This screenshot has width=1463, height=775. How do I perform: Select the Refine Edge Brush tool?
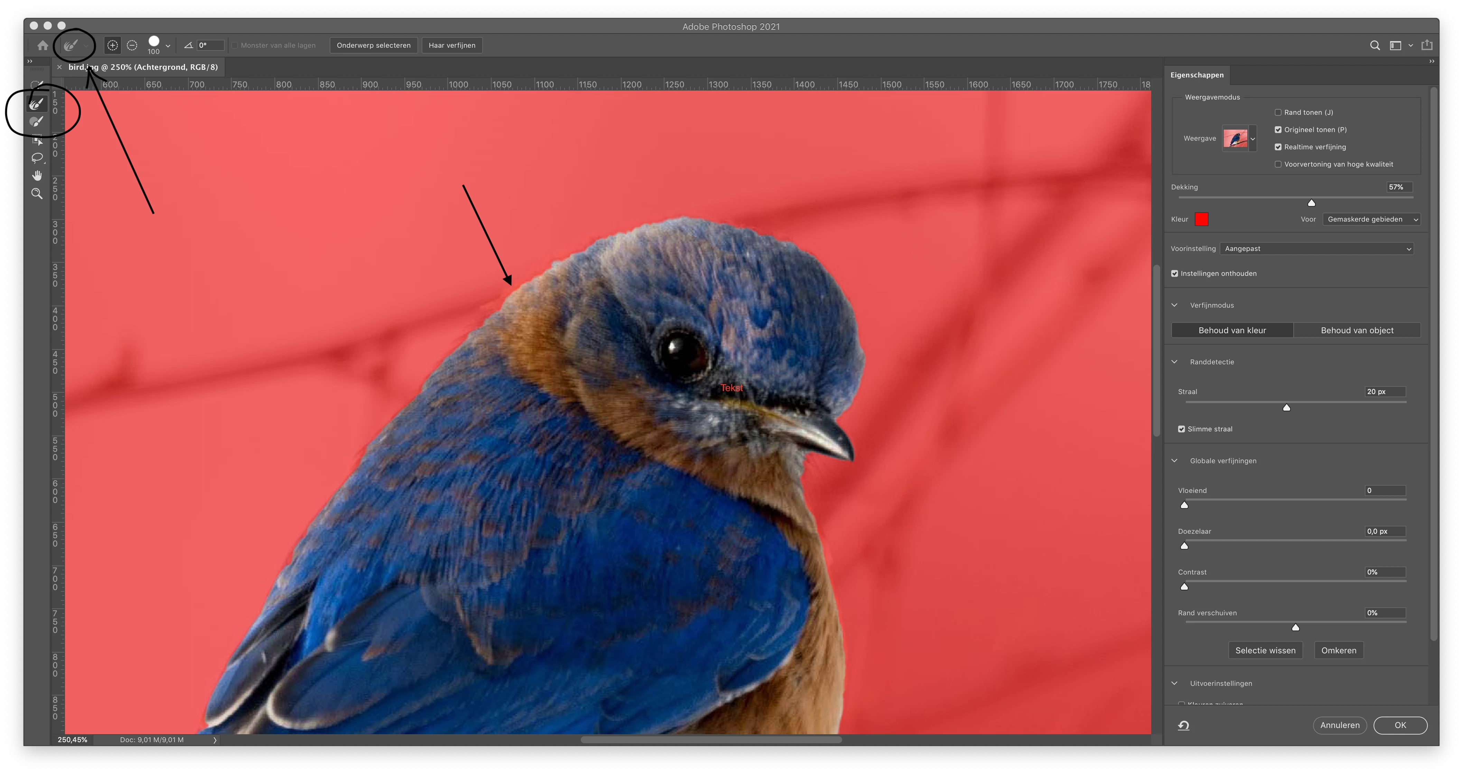coord(37,104)
